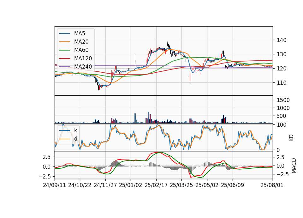Click the d legend label in KD panel

[x=76, y=139]
